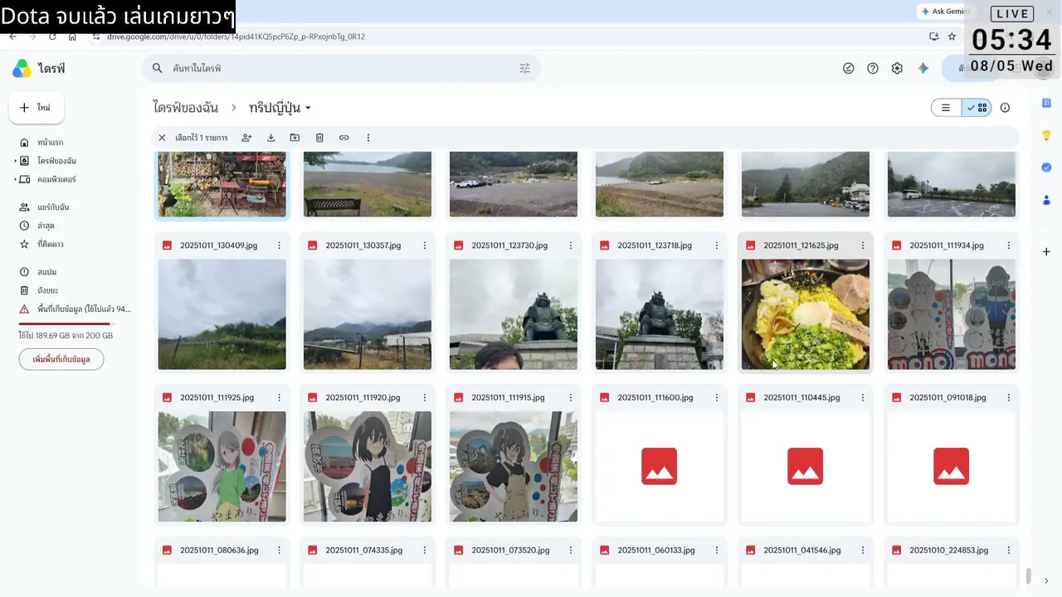The width and height of the screenshot is (1062, 597).
Task: Expand คอมพิวเตอร์ tree arrow in sidebar
Action: coord(15,179)
